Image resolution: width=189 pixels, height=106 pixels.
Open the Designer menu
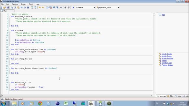pyautogui.click(x=15, y=4)
